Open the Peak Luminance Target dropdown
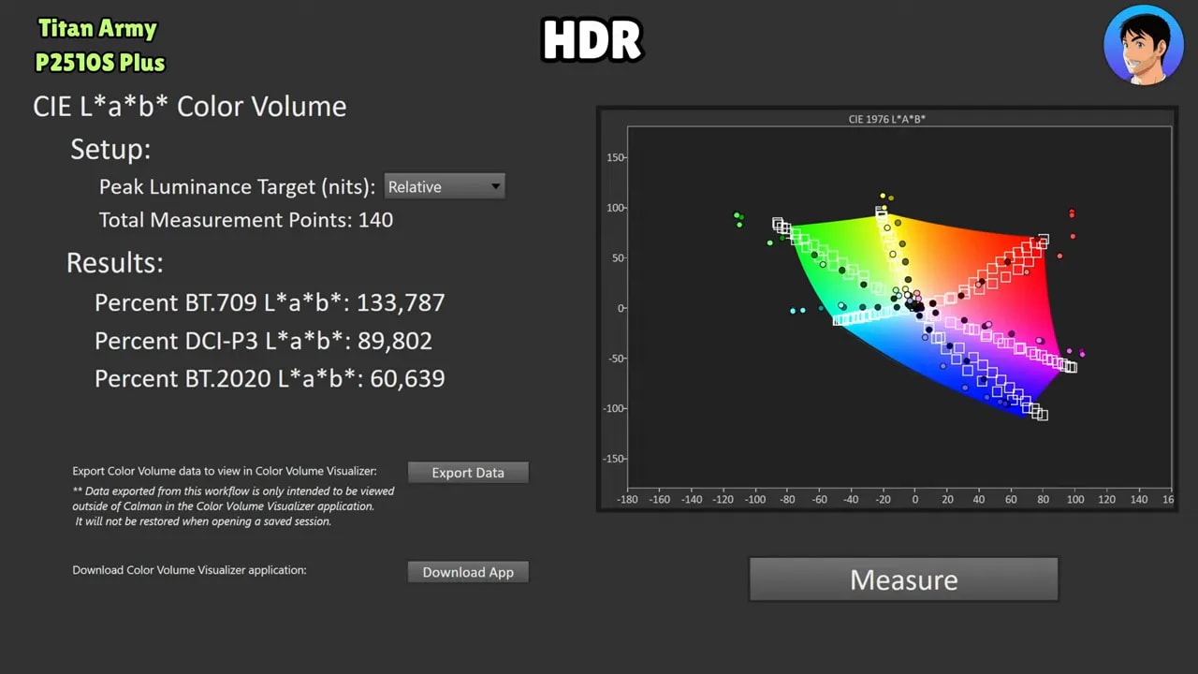The width and height of the screenshot is (1198, 674). click(445, 186)
